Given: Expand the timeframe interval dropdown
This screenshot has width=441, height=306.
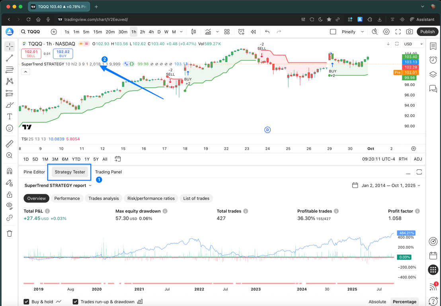Looking at the screenshot, I should coord(181,32).
